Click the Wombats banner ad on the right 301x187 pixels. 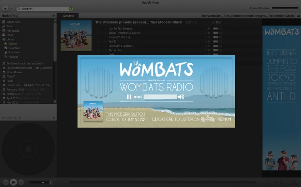coord(281,98)
